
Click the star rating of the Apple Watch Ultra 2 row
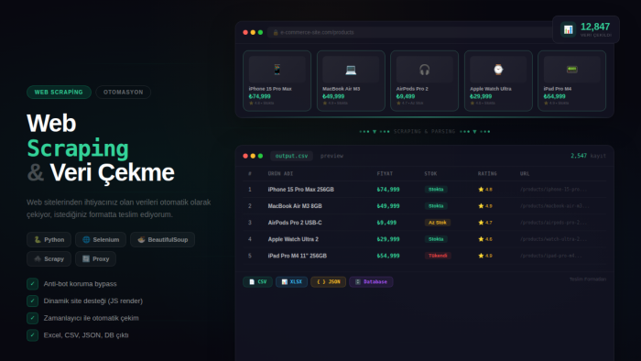(484, 239)
